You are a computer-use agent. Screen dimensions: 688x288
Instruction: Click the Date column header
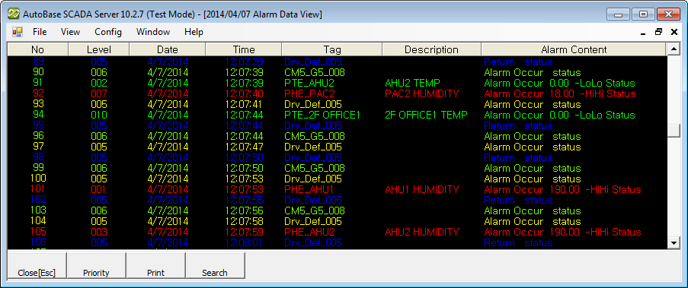click(x=168, y=49)
